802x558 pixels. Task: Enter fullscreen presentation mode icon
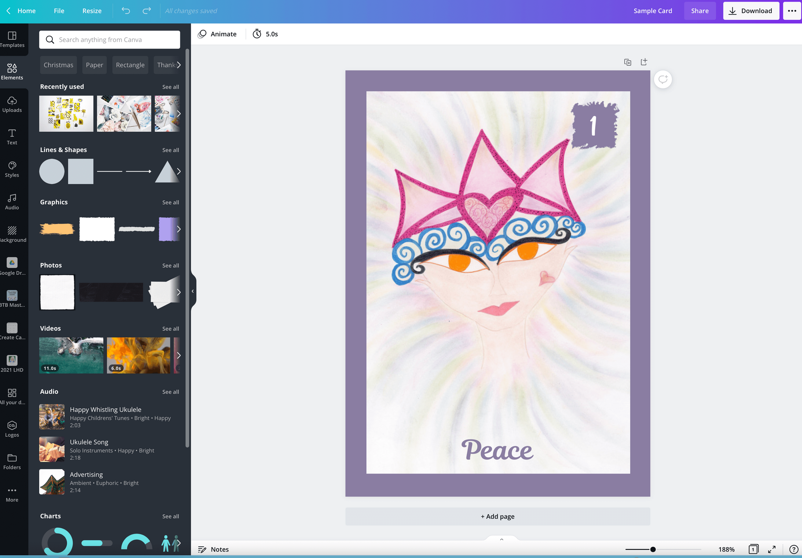[772, 549]
